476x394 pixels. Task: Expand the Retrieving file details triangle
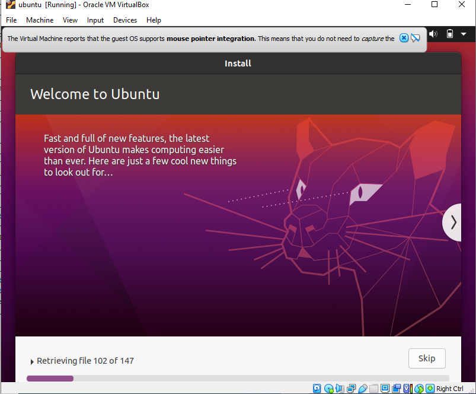tap(32, 361)
